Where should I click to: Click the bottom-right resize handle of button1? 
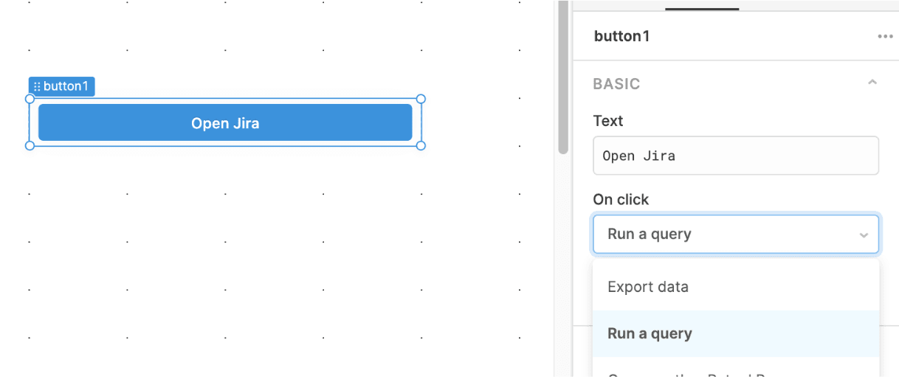(421, 145)
